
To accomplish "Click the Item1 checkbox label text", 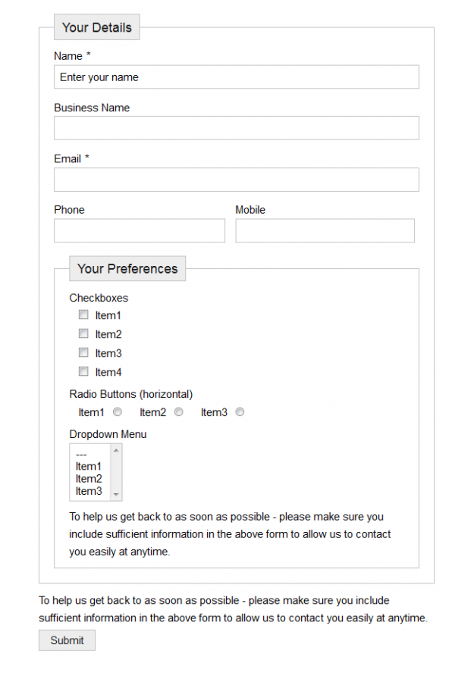I will pos(108,315).
